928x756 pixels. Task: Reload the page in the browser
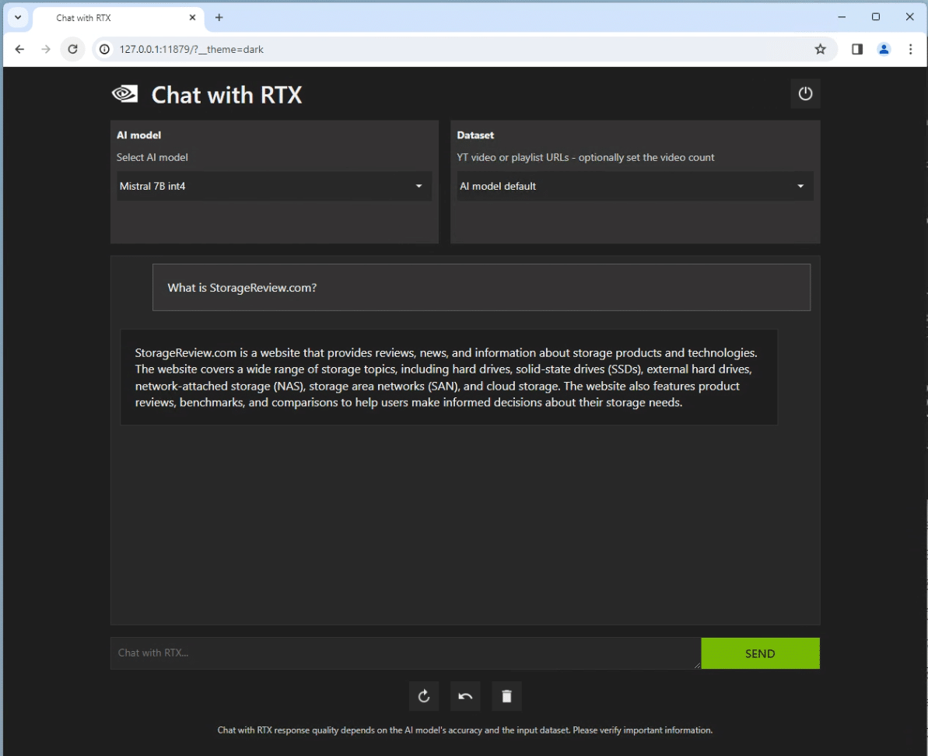[72, 49]
